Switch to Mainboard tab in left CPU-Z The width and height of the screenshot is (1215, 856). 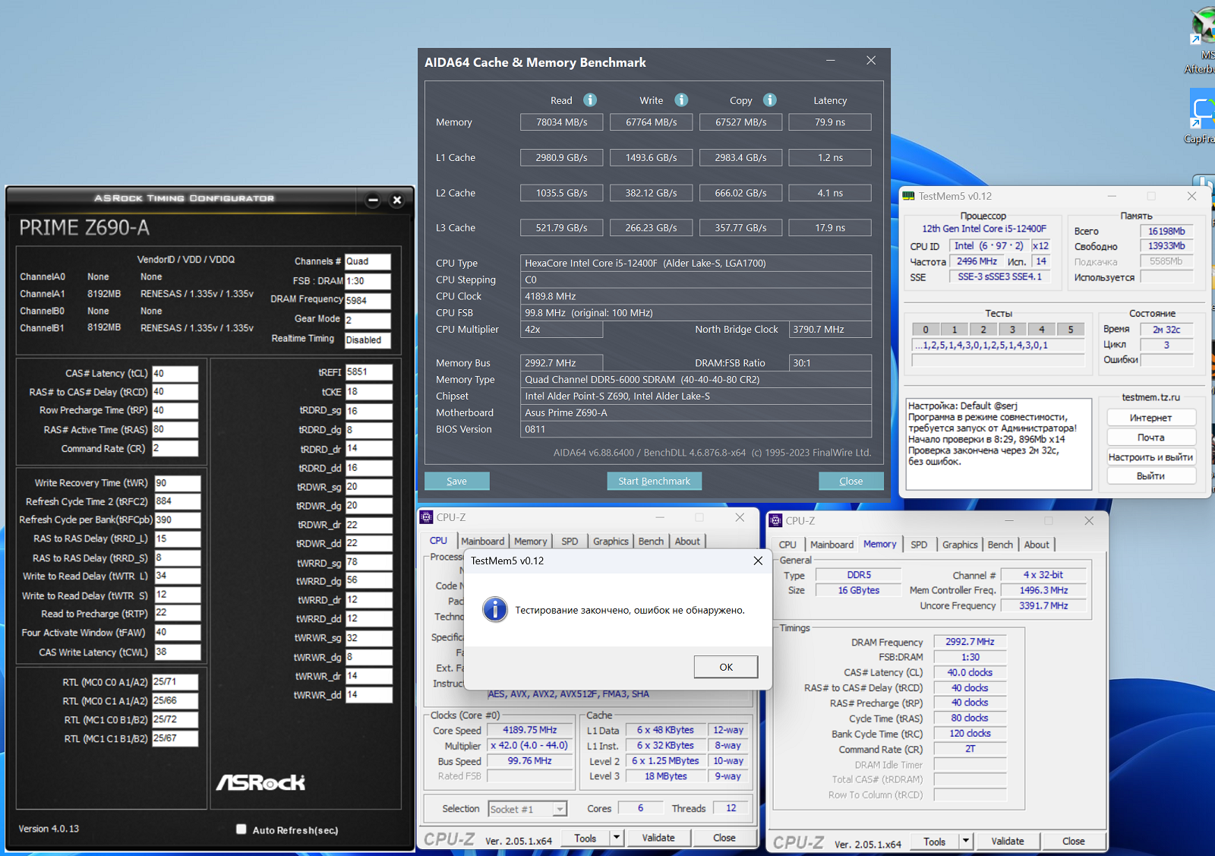tap(482, 541)
